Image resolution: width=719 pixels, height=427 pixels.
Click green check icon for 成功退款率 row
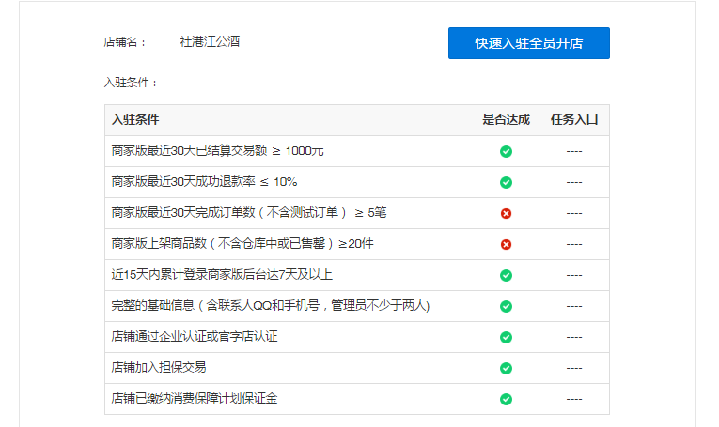[x=506, y=182]
